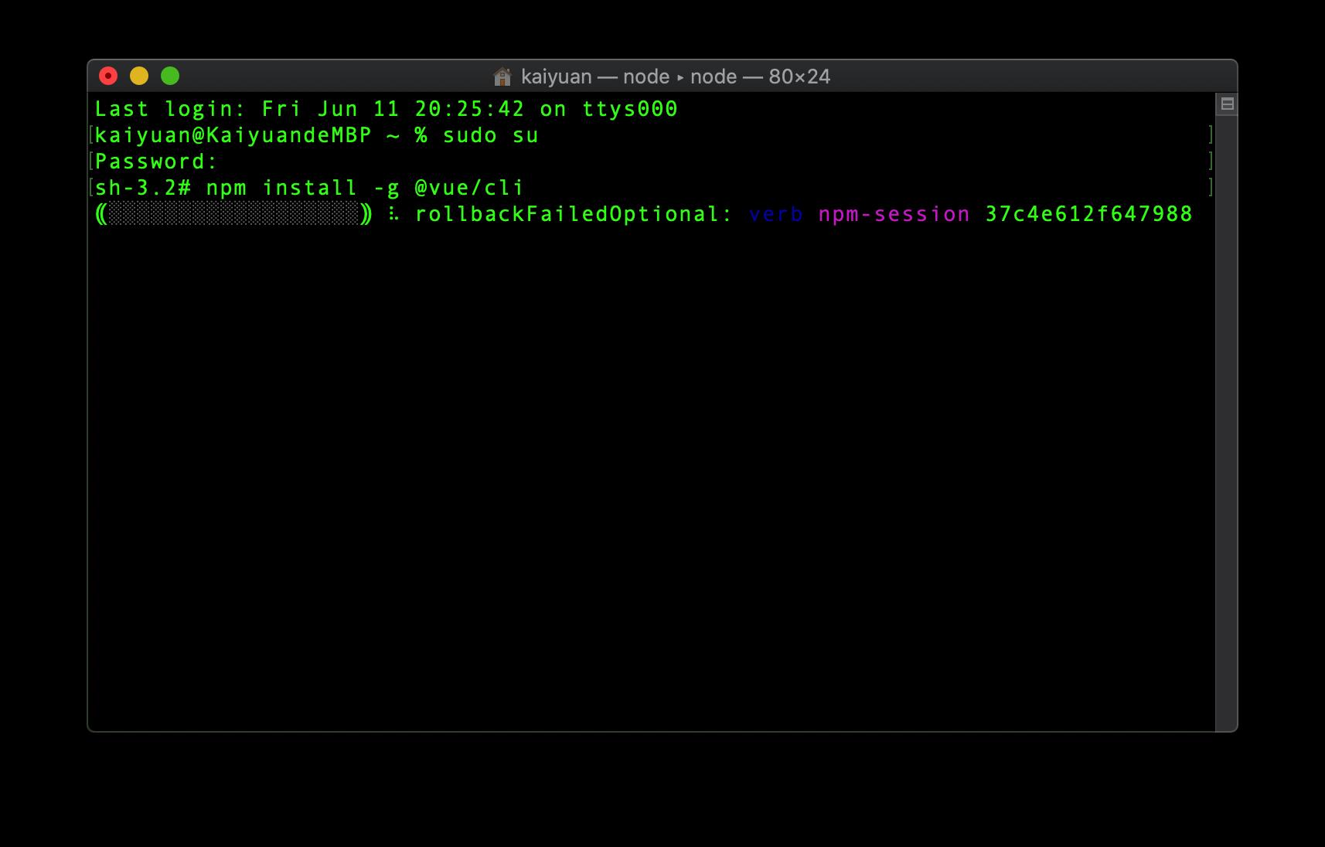This screenshot has width=1325, height=847.
Task: Click the home folder icon in the title bar
Action: (502, 77)
